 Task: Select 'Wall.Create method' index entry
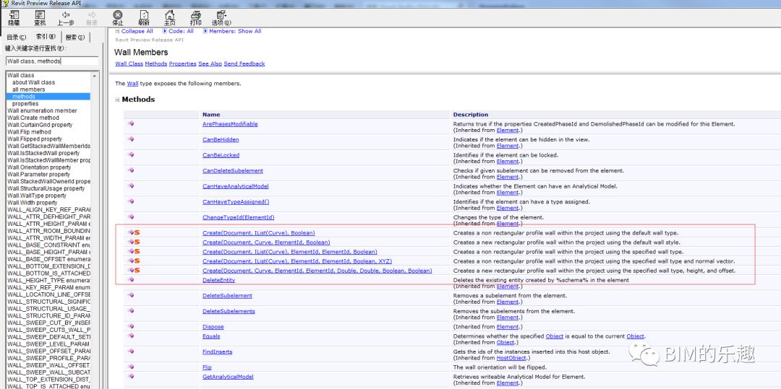33,118
